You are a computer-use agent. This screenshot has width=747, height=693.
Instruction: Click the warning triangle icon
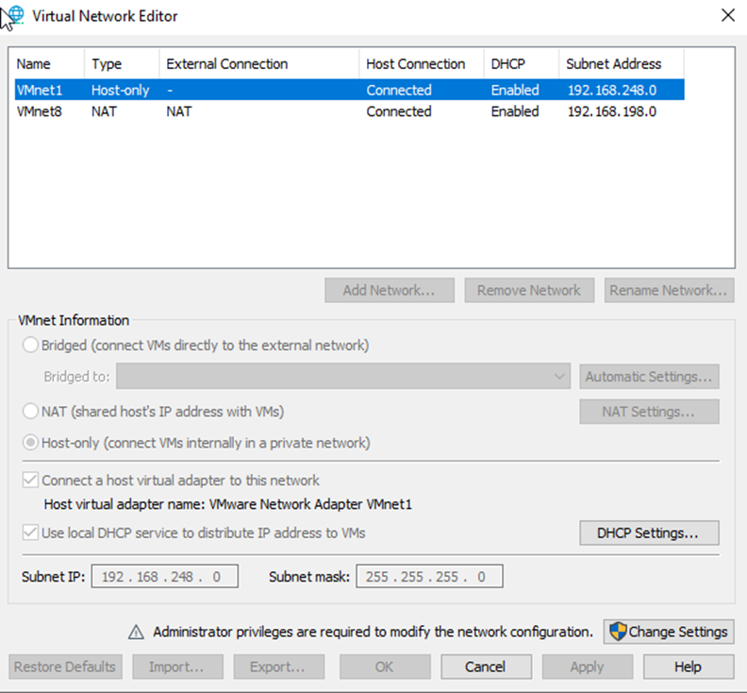[136, 632]
